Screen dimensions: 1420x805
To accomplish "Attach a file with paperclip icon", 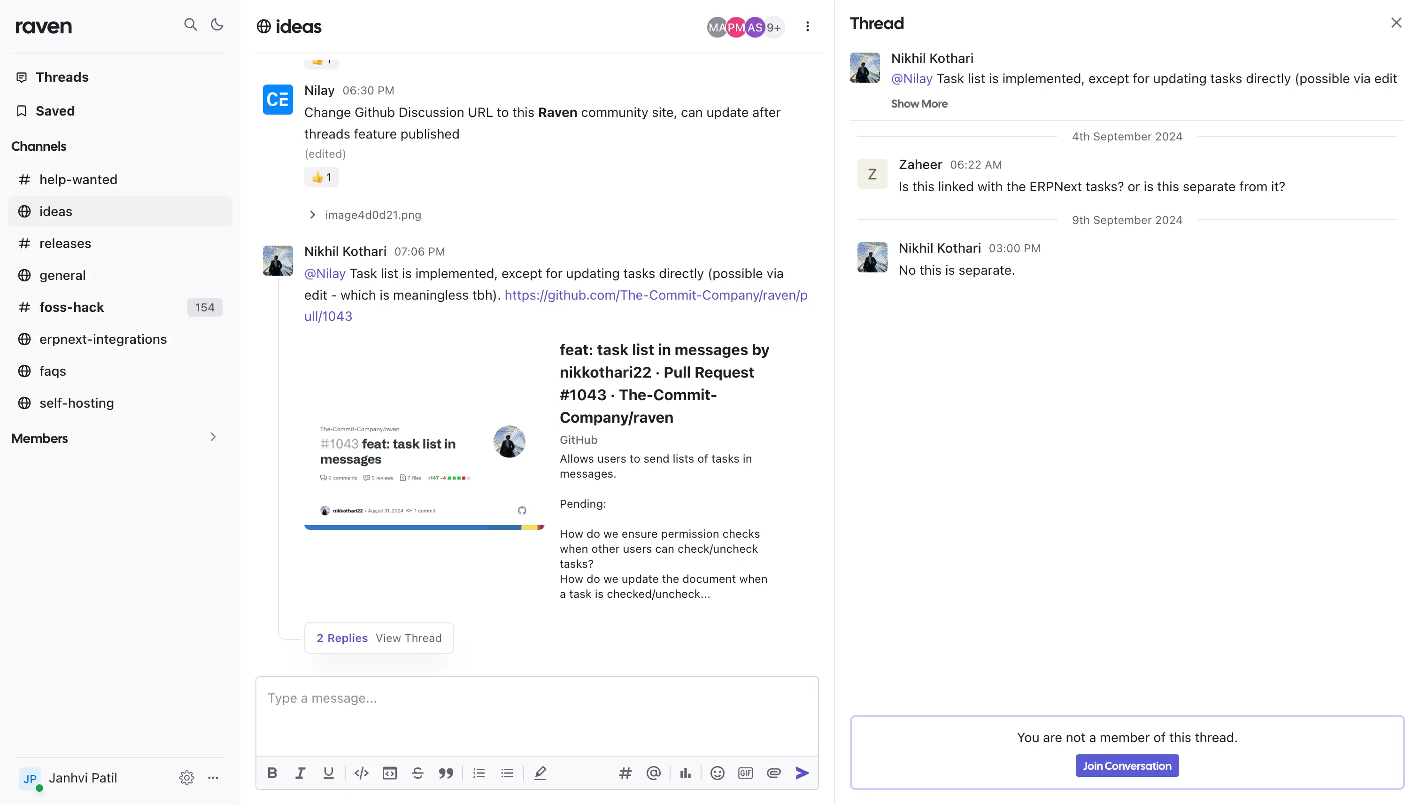I will click(774, 773).
